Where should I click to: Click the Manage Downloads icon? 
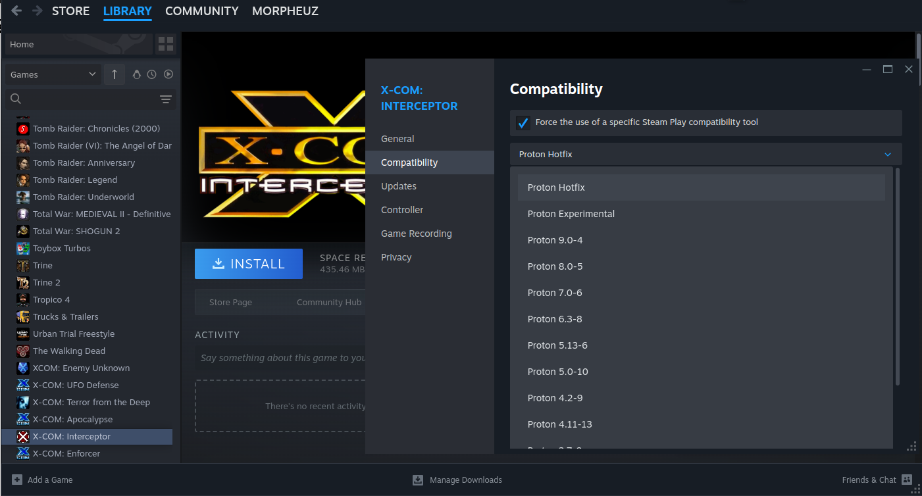418,480
